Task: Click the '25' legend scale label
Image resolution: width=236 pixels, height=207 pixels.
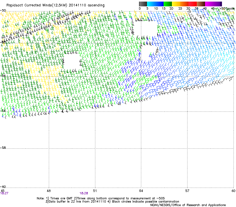Action: point(180,9)
